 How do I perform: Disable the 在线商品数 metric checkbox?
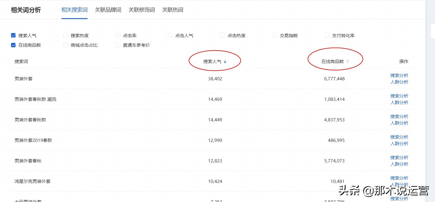click(x=13, y=45)
